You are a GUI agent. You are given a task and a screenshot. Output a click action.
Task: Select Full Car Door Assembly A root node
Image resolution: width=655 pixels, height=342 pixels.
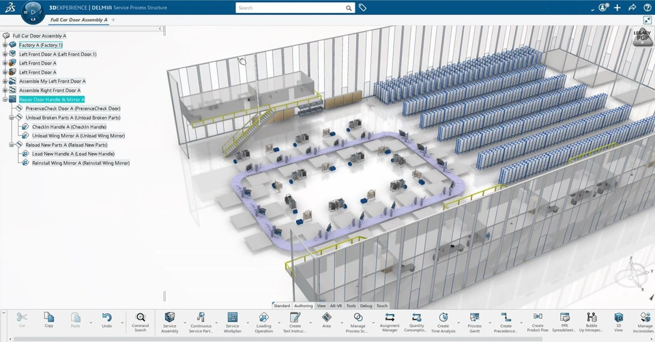click(40, 35)
